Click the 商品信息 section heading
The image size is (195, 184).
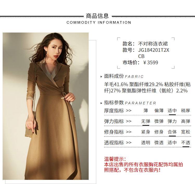coord(97,16)
